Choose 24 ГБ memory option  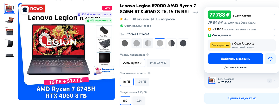coord(142,82)
